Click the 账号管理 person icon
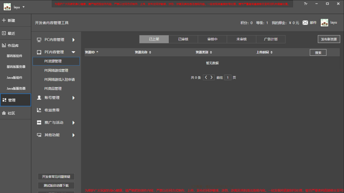This screenshot has width=344, height=193. click(39, 97)
